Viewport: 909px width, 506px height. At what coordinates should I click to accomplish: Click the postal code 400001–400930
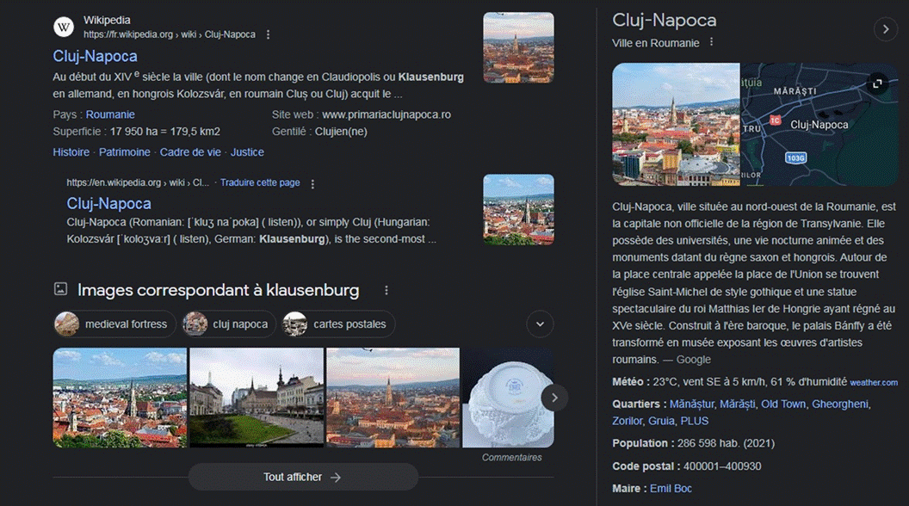click(x=722, y=466)
